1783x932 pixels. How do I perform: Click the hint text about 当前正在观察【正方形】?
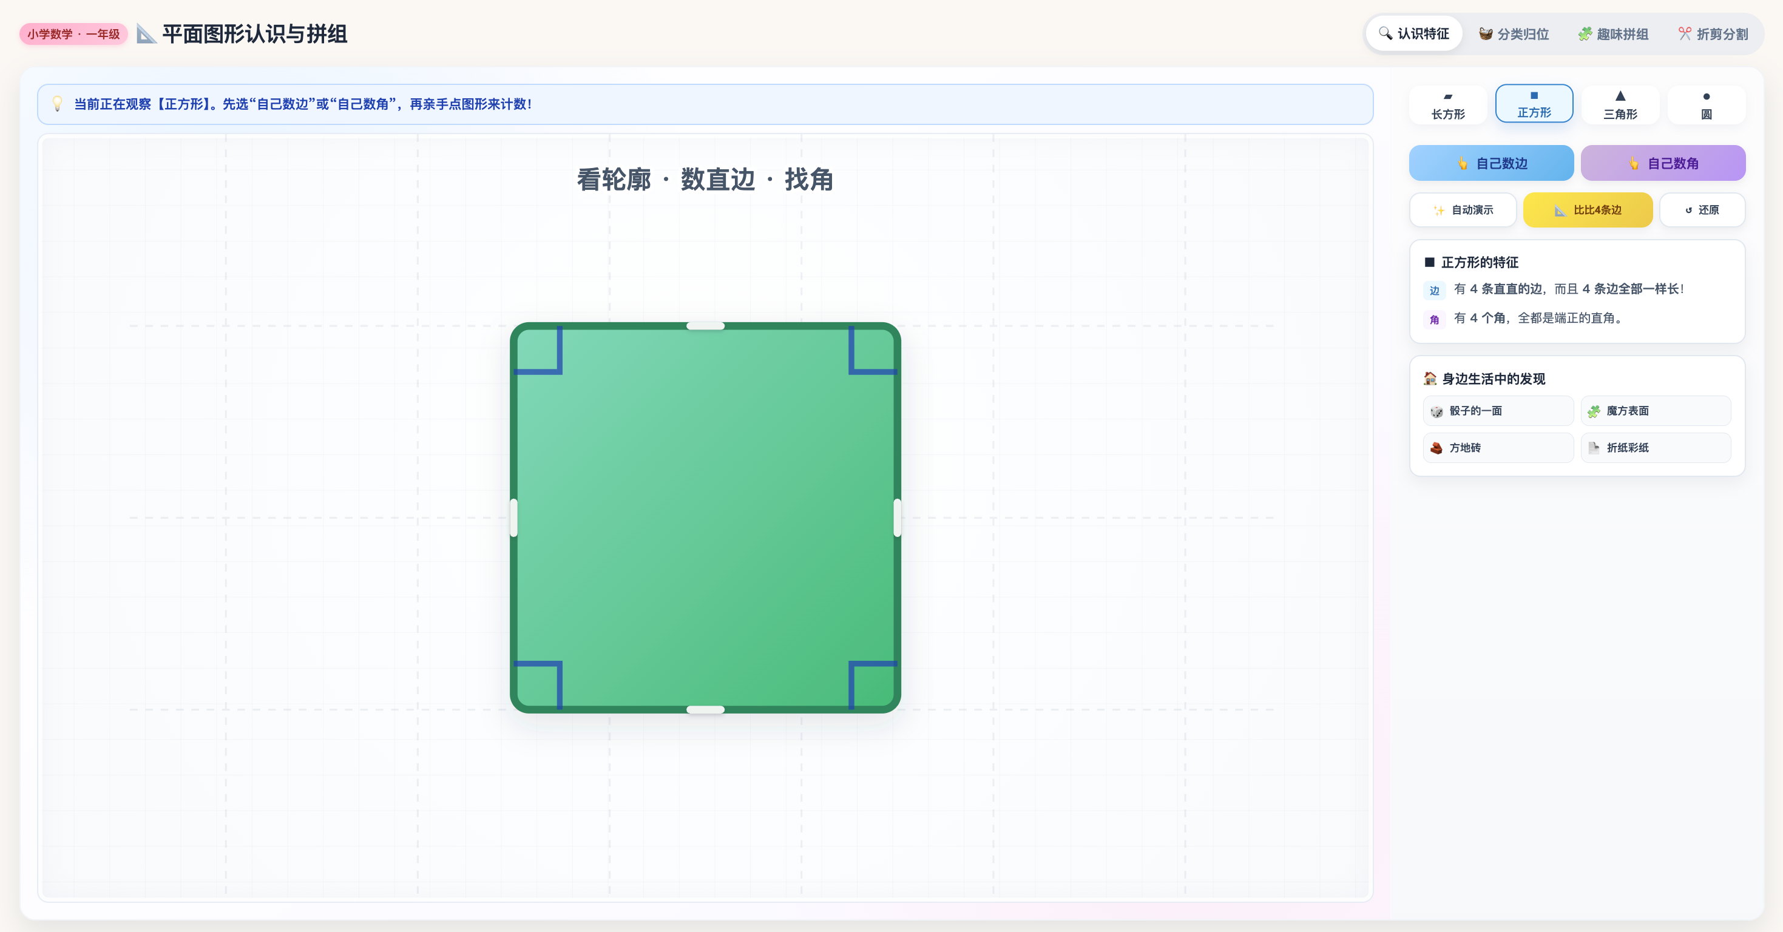[303, 104]
